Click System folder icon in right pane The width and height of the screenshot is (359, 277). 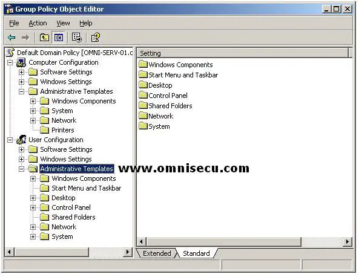pyautogui.click(x=143, y=126)
